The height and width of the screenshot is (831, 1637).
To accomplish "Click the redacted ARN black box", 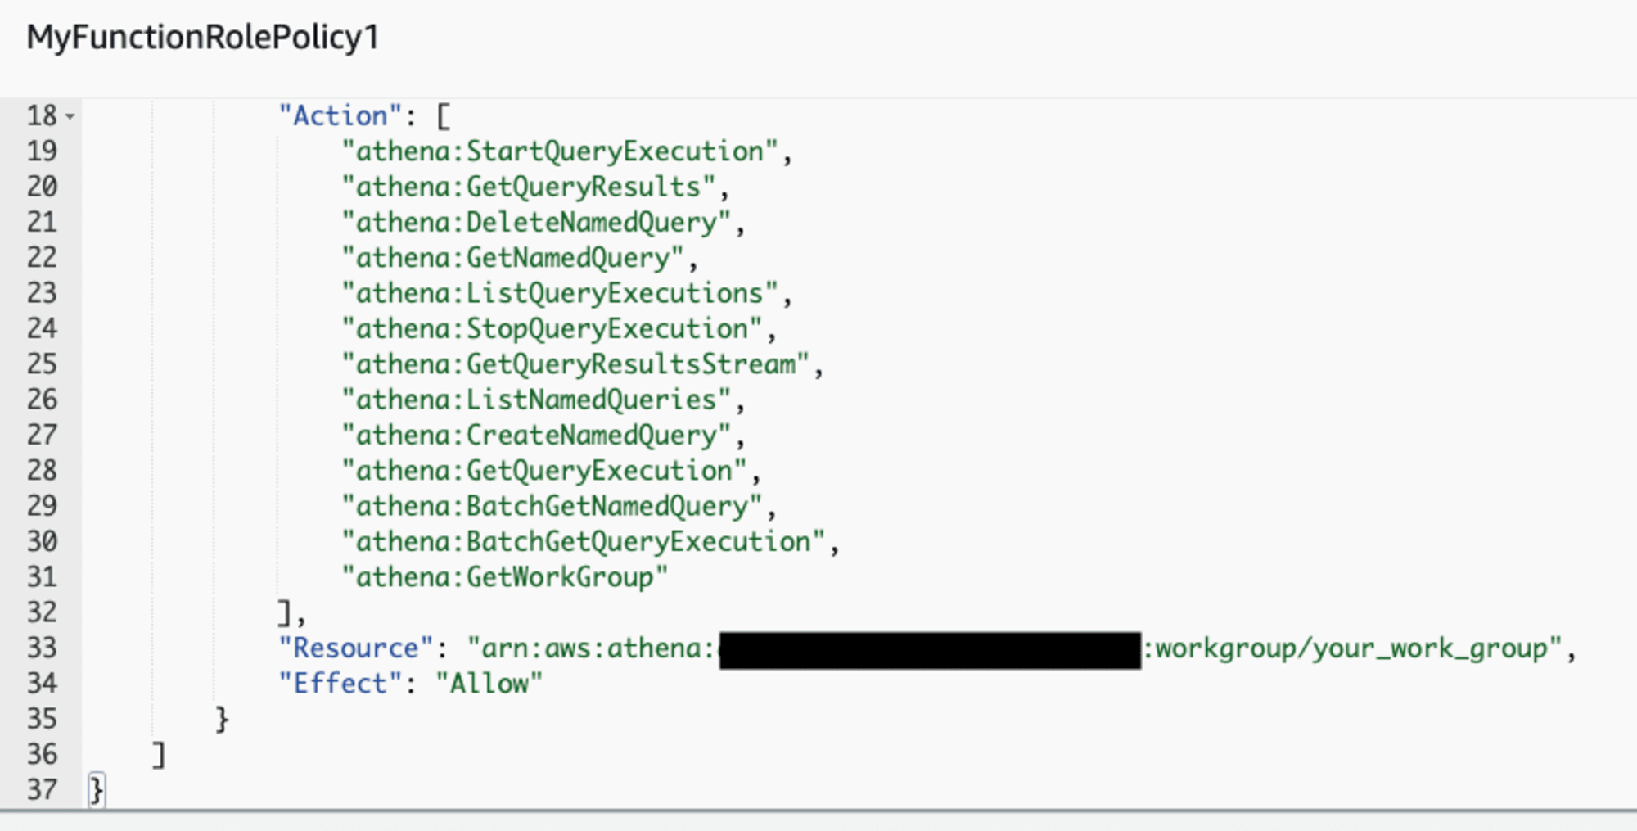I will [x=930, y=650].
